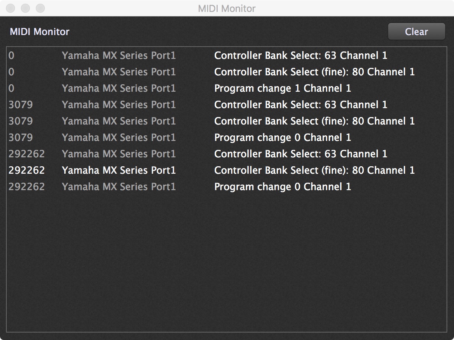The image size is (454, 340).
Task: Click timestamp 3079 in the Program change row
Action: coord(21,138)
